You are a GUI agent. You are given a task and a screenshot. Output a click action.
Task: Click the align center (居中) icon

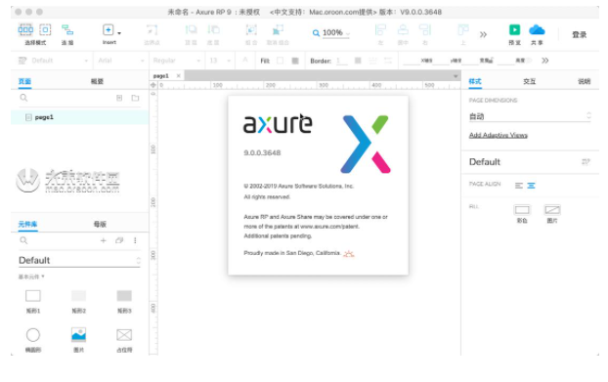pos(403,30)
